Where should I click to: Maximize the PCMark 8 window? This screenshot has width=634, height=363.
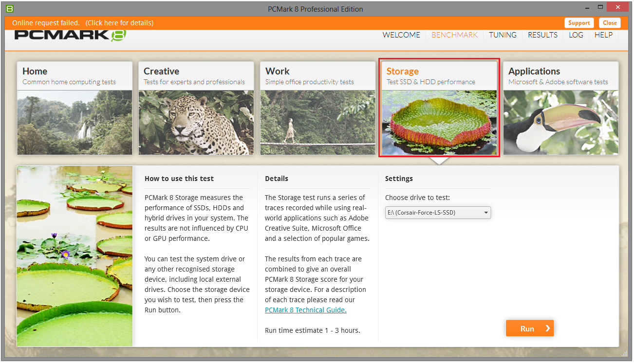(600, 7)
